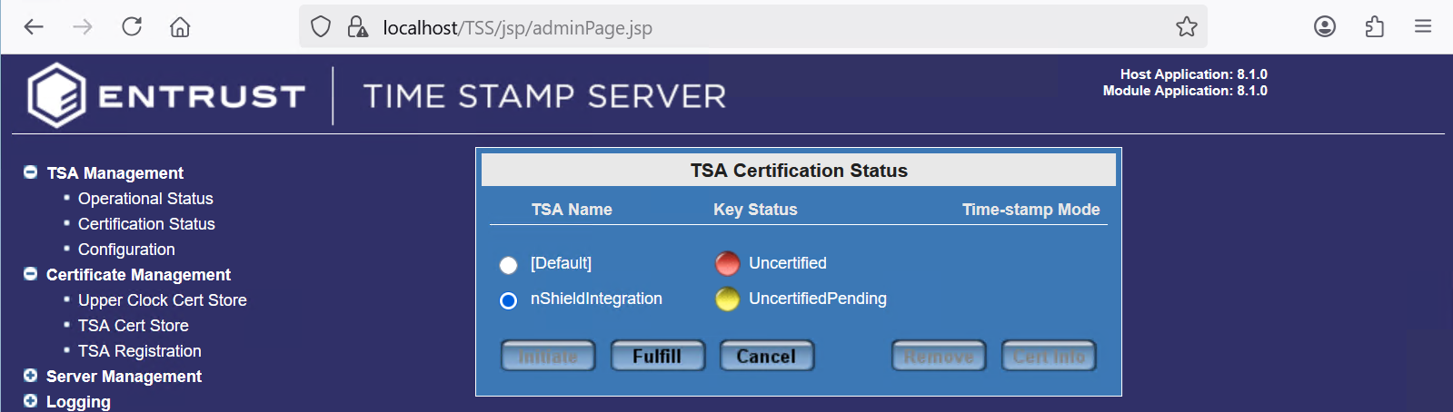
Task: Collapse the Certificate Management section
Action: point(30,273)
